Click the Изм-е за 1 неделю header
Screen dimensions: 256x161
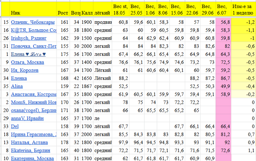pos(243,9)
